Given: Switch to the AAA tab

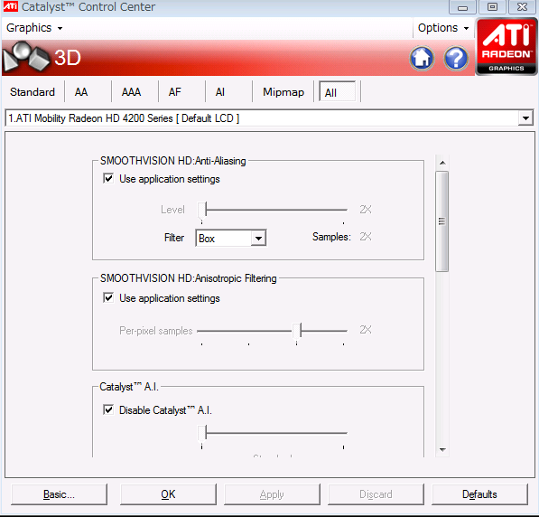Looking at the screenshot, I should (131, 92).
